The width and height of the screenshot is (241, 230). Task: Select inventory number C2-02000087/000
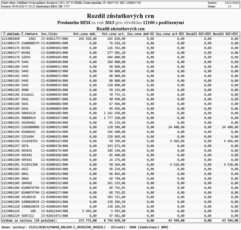[x=55, y=99]
